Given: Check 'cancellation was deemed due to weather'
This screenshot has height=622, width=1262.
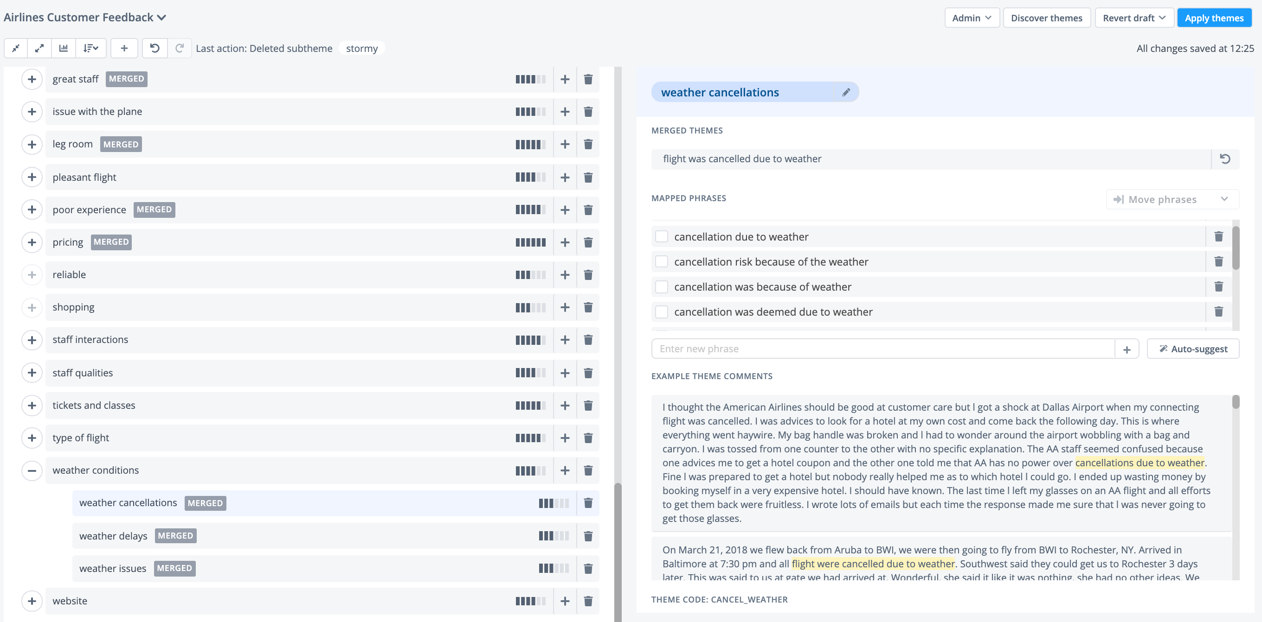Looking at the screenshot, I should point(661,311).
